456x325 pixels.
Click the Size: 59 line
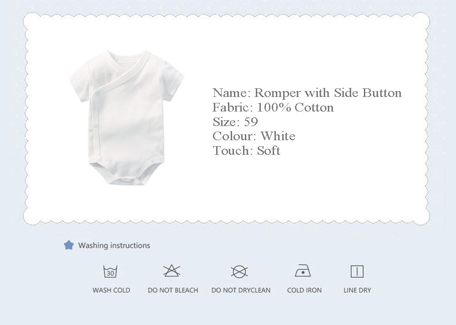(235, 122)
